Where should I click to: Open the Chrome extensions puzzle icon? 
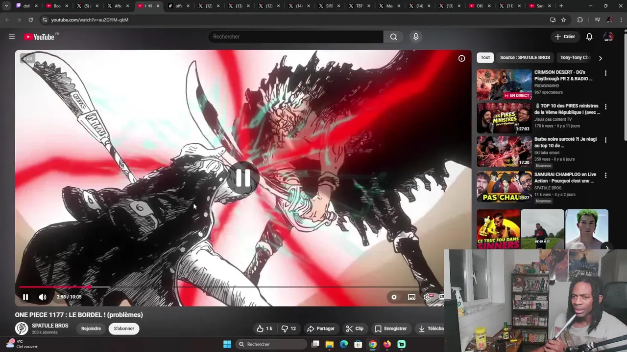coord(580,20)
